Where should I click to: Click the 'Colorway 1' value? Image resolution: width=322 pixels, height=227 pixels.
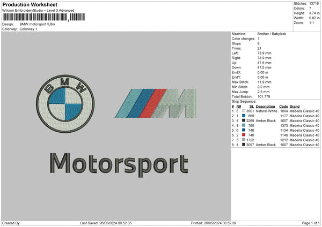coord(28,29)
